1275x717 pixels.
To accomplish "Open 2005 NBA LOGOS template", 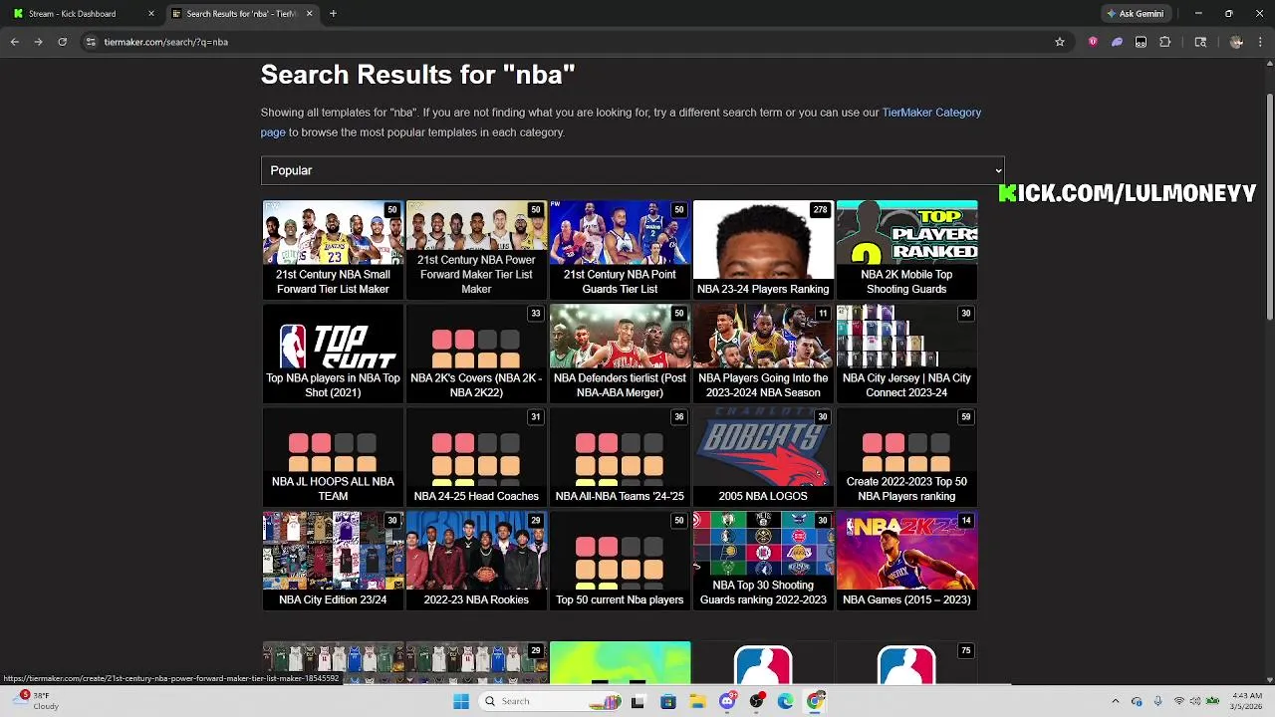I will coord(763,456).
